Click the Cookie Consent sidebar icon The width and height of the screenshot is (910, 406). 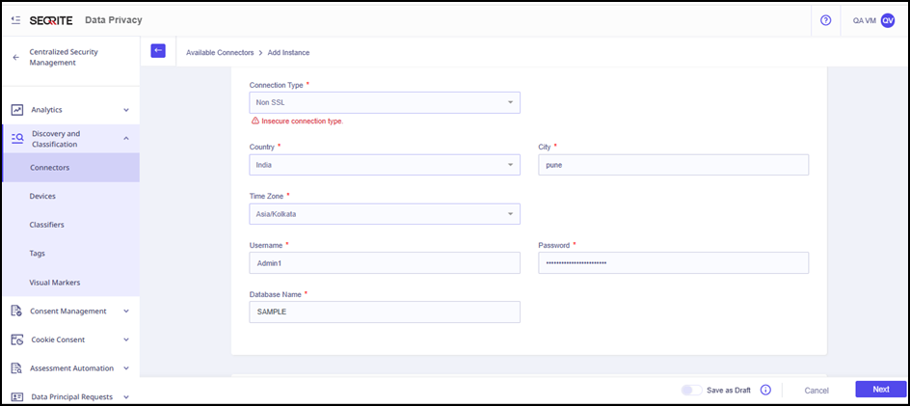16,339
